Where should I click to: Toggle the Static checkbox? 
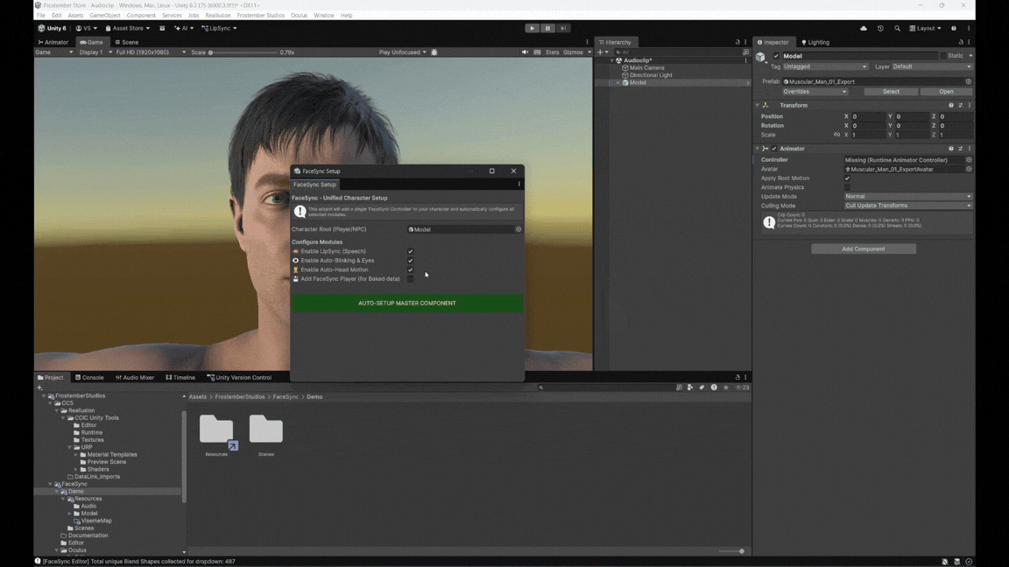click(943, 56)
